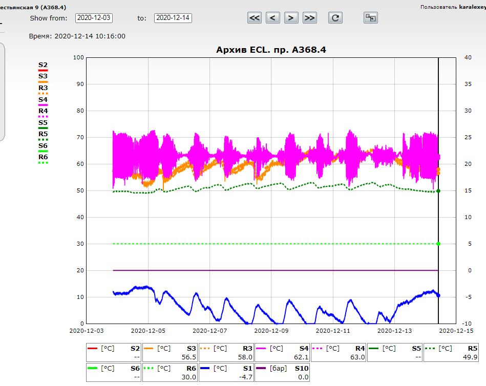Select the S10 pressure box in bottom legend
486x386 pixels.
282,372
